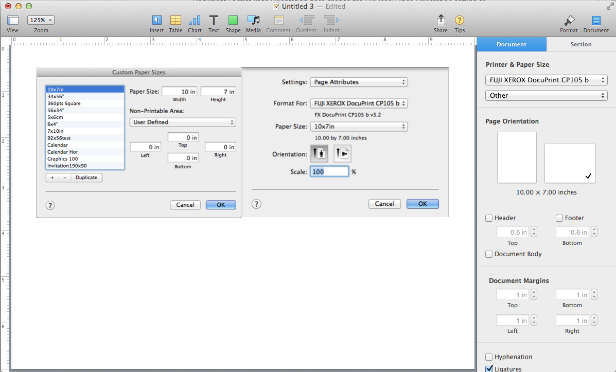
Task: Open the Media browser icon
Action: point(253,20)
